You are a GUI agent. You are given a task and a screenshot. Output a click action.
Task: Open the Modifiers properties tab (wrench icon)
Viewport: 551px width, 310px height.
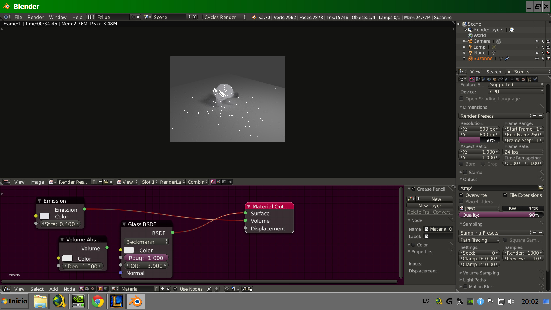(x=506, y=79)
